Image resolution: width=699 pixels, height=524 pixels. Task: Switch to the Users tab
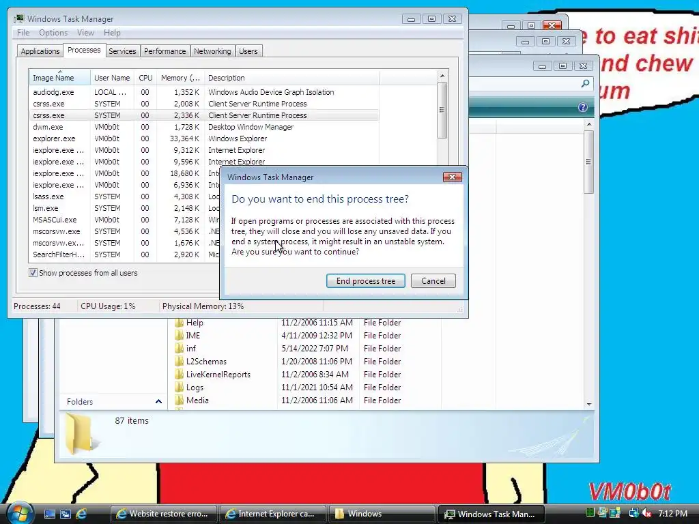tap(248, 51)
